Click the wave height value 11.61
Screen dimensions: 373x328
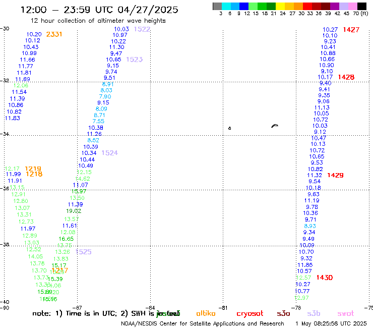(70, 226)
